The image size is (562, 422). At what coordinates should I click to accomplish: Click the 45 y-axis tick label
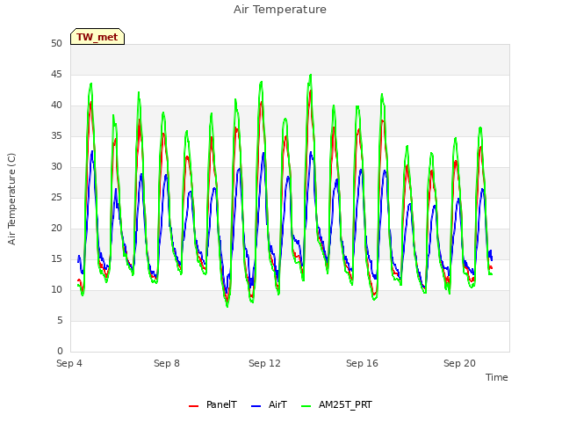56,74
